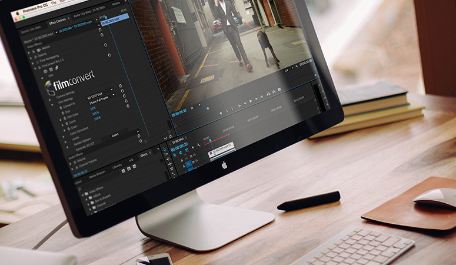The height and width of the screenshot is (265, 456).
Task: Step back one frame in program monitor
Action: [245, 103]
